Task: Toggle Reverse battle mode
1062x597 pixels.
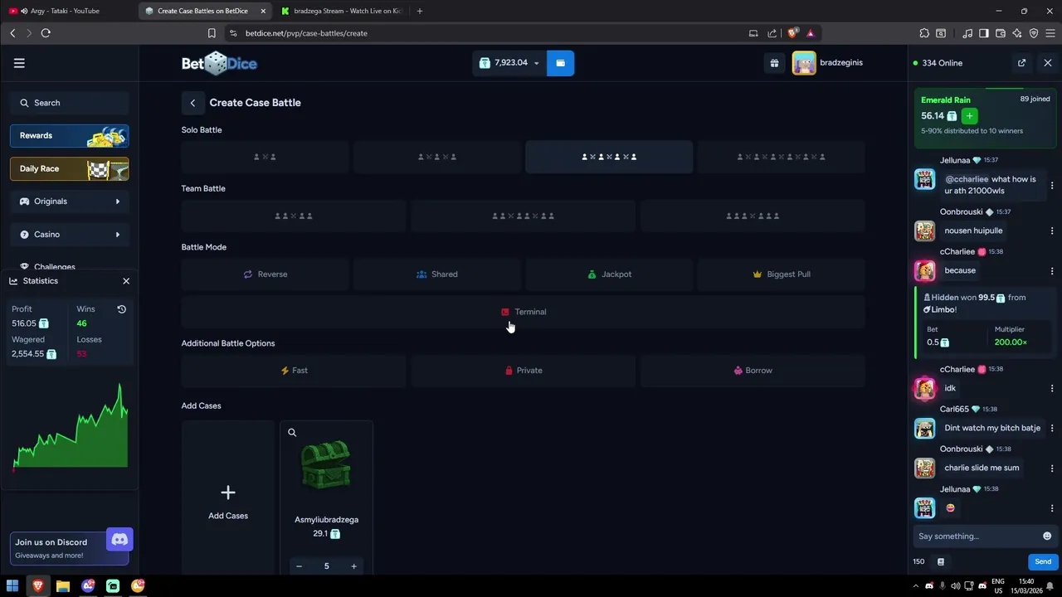Action: pos(265,274)
